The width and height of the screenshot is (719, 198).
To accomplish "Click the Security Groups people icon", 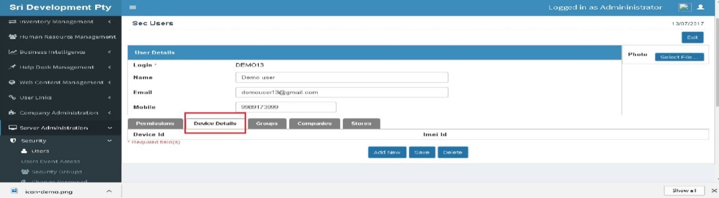I will tap(25, 172).
